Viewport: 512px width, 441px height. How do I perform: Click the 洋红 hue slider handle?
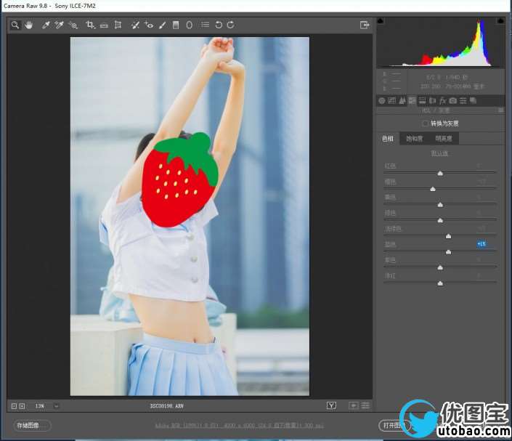pos(440,283)
